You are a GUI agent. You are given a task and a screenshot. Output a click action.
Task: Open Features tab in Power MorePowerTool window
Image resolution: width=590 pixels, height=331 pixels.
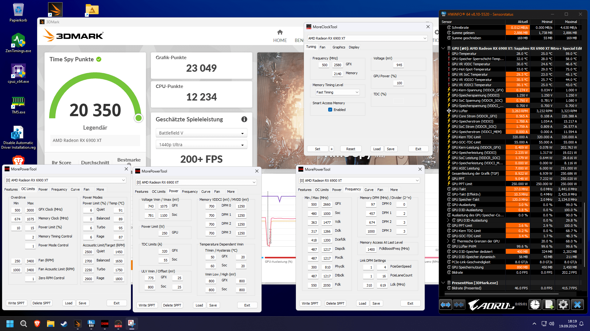pyautogui.click(x=142, y=192)
